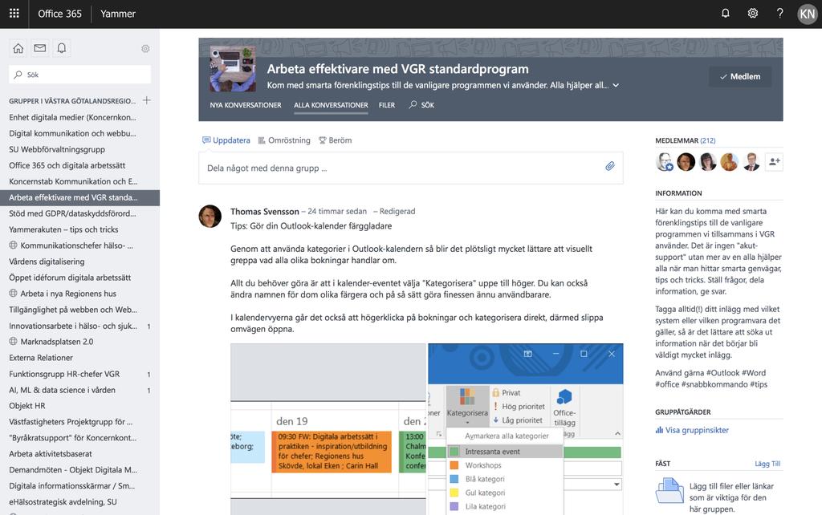Open the group Sök search tab

coord(421,105)
